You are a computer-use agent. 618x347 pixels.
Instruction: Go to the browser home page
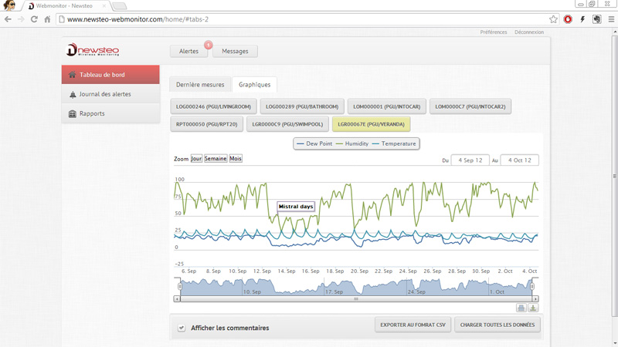48,19
